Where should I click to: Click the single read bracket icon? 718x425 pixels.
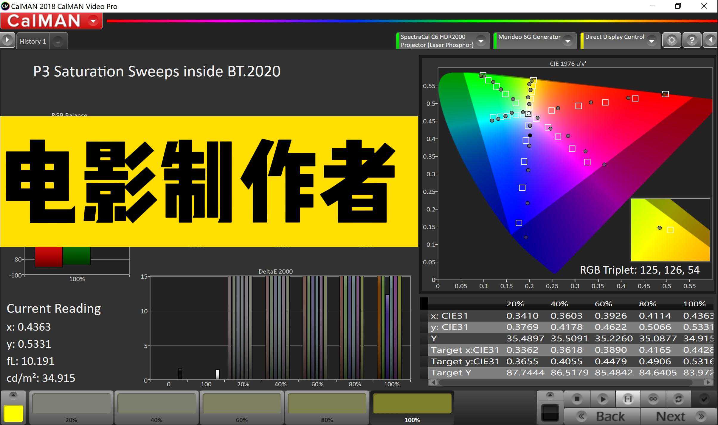click(x=628, y=399)
